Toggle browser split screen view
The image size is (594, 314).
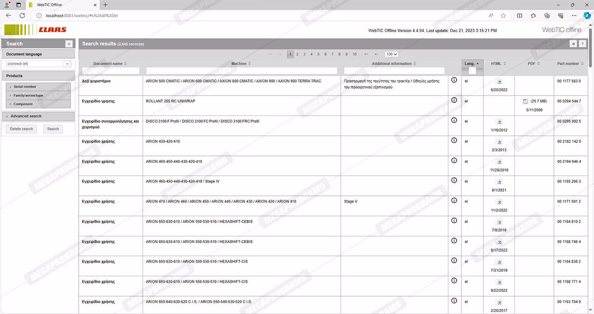tap(519, 15)
